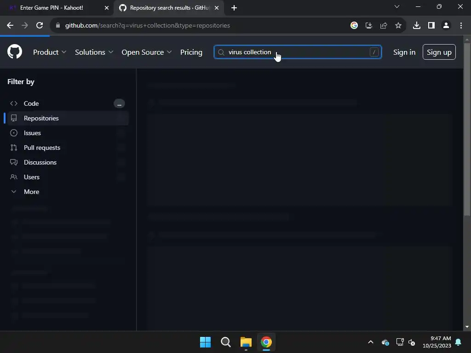
Task: Select the Repository search results GitHub tab
Action: click(x=169, y=8)
